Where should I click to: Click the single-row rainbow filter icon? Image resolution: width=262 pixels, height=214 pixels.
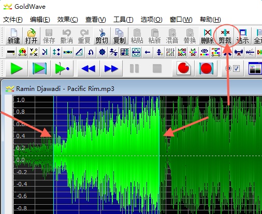pos(193,52)
